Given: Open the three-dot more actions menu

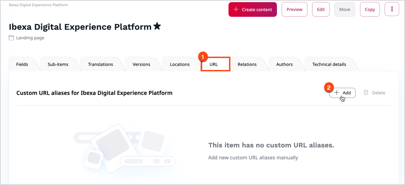Looking at the screenshot, I should coord(392,10).
